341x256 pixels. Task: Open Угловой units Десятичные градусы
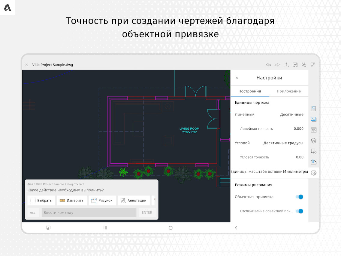(283, 143)
